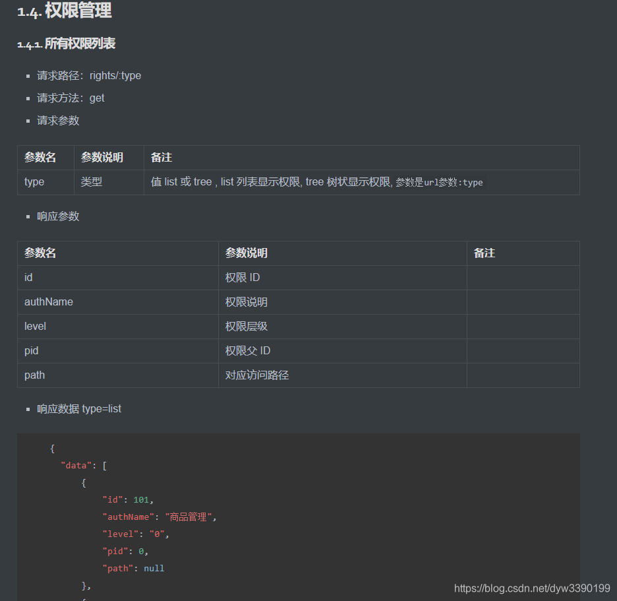The height and width of the screenshot is (601, 617).
Task: Click the 请求参数 bullet item
Action: [57, 120]
